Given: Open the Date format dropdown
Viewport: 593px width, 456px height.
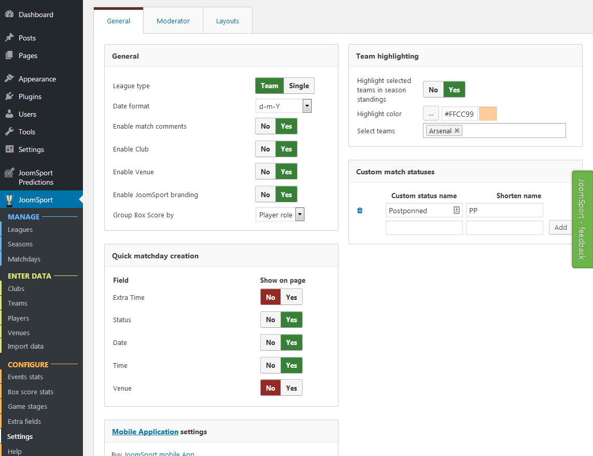Looking at the screenshot, I should point(284,106).
